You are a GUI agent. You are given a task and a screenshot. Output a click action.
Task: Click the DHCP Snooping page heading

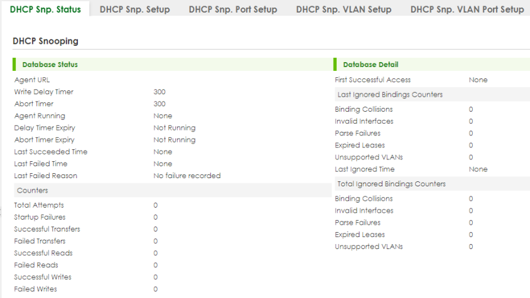coord(46,41)
